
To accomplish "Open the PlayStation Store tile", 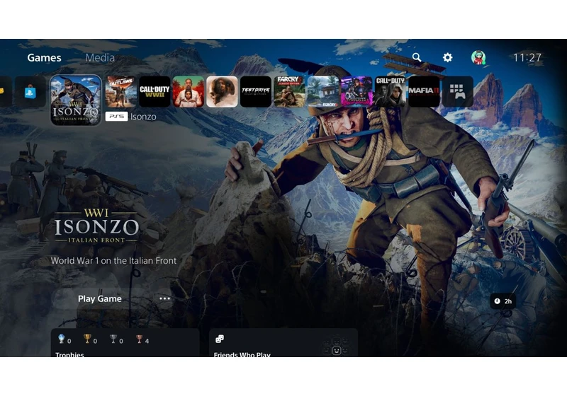I will (x=30, y=92).
